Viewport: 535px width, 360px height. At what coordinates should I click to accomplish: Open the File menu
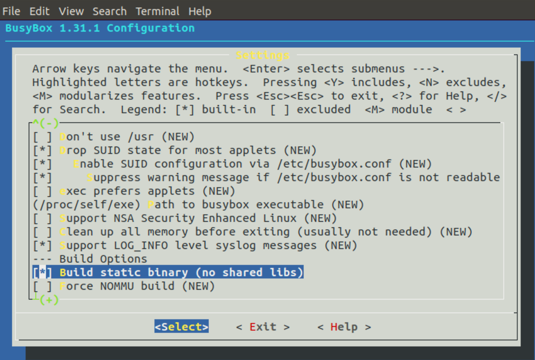coord(11,11)
